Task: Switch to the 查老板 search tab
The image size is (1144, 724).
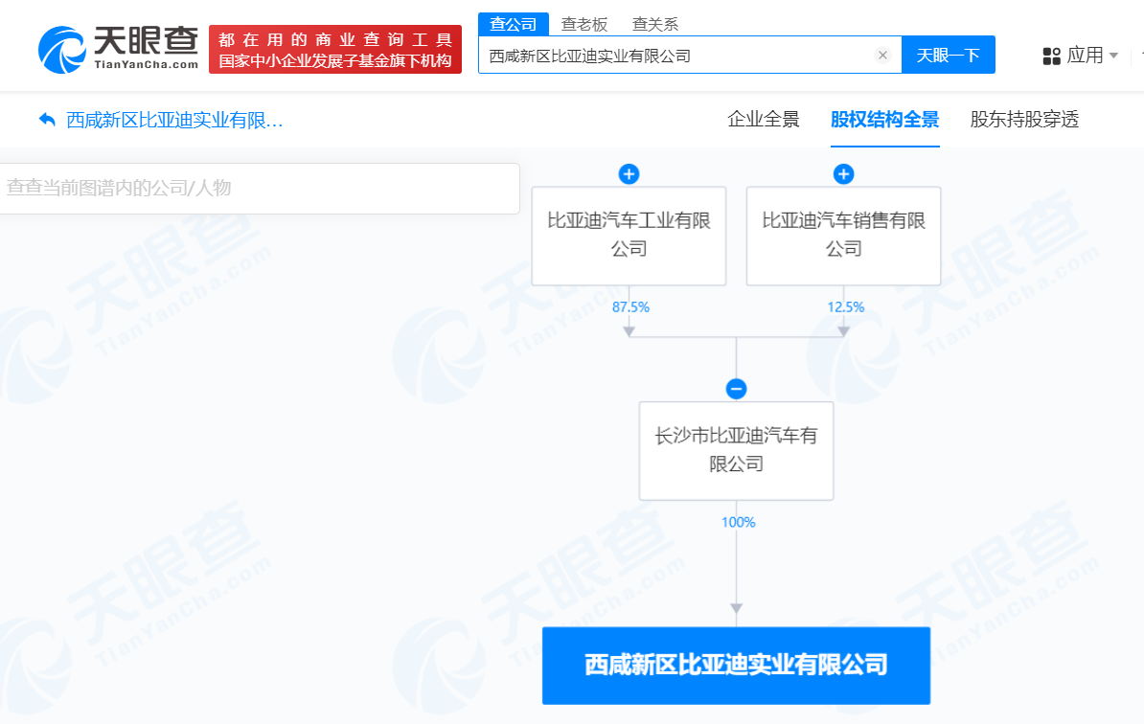Action: [583, 24]
